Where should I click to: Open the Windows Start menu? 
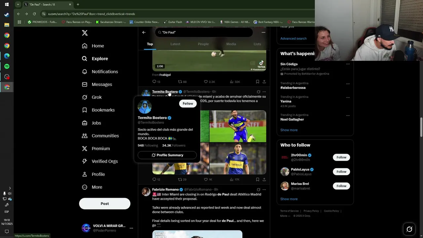pyautogui.click(x=7, y=4)
